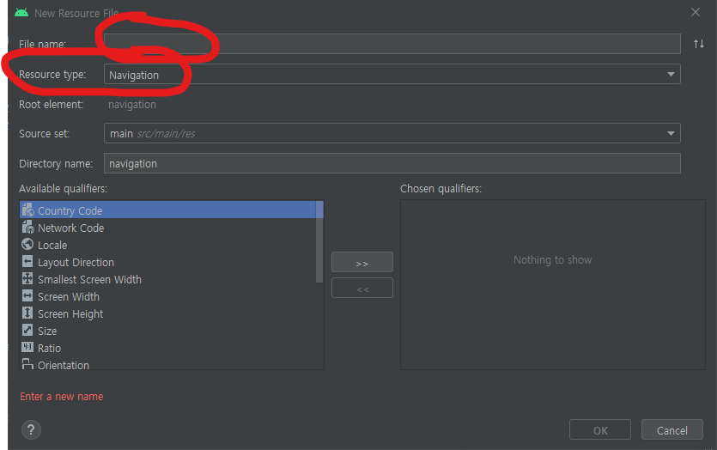Choose the Ratio qualifier row
Viewport: 717px width, 450px height.
(168, 348)
